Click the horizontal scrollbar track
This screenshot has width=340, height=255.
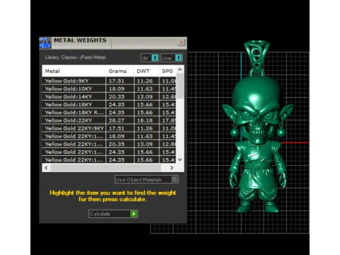(x=106, y=168)
